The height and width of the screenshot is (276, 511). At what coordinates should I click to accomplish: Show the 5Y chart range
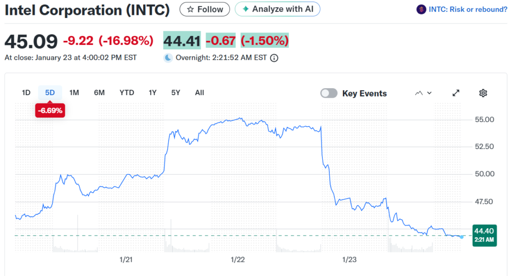tap(176, 92)
